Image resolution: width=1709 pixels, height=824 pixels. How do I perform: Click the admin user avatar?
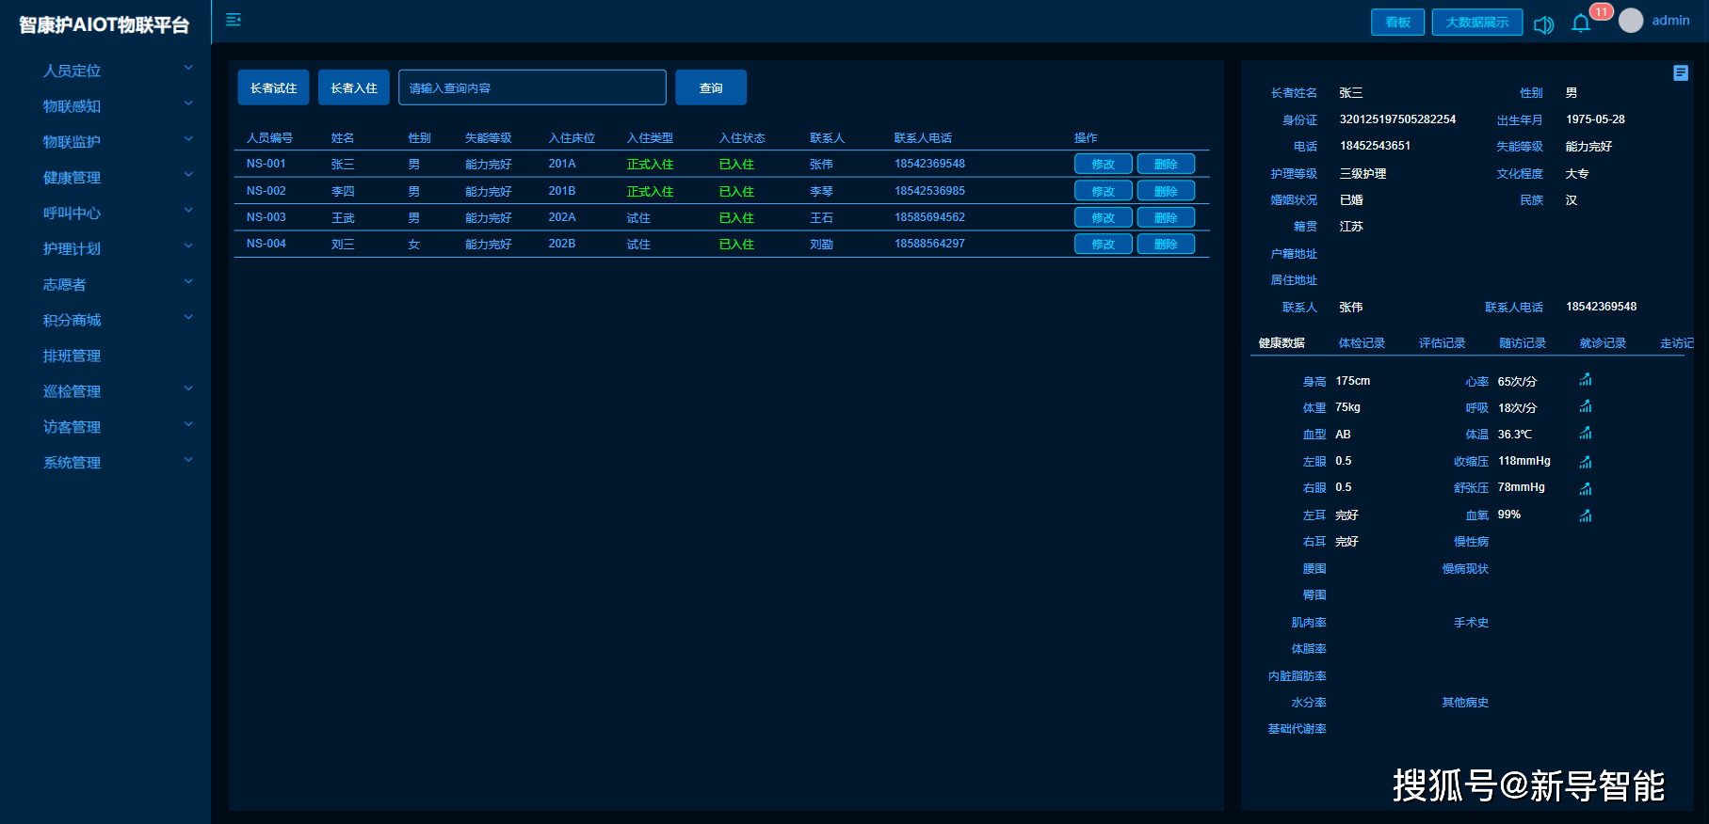1631,21
